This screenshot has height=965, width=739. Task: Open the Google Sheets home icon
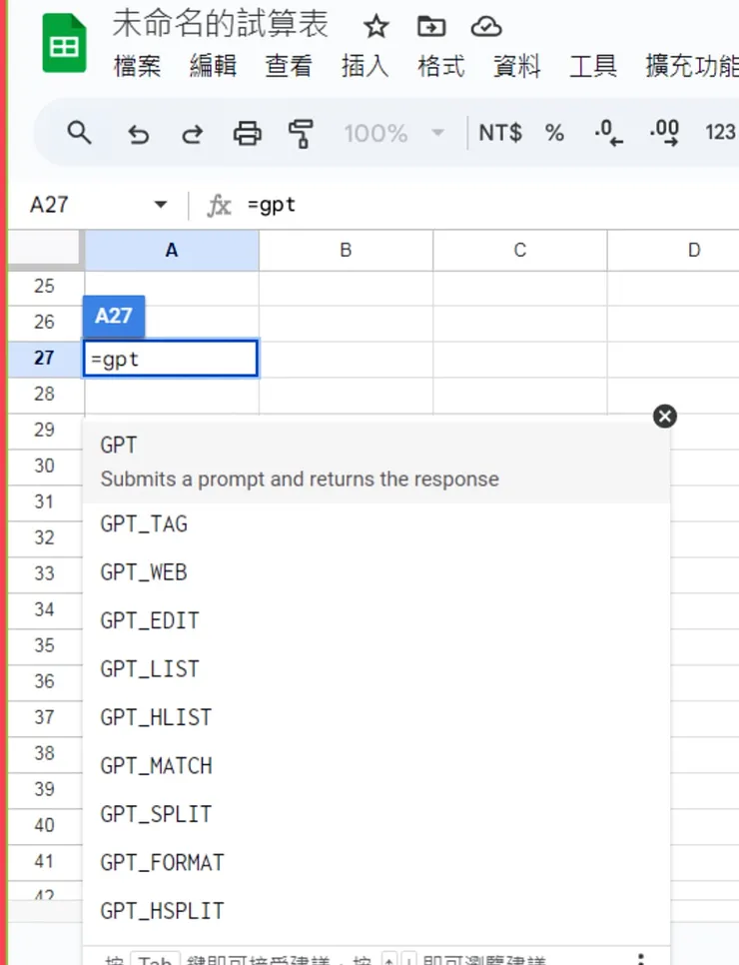(x=64, y=43)
